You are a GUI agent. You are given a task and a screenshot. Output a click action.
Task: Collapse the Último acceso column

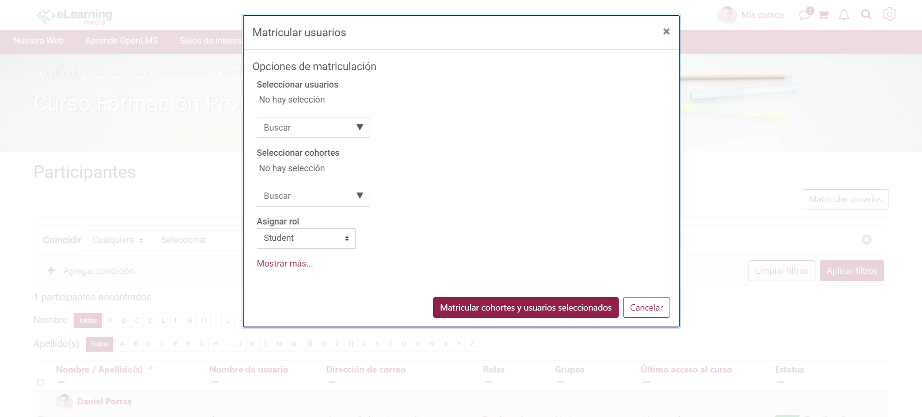coord(646,382)
